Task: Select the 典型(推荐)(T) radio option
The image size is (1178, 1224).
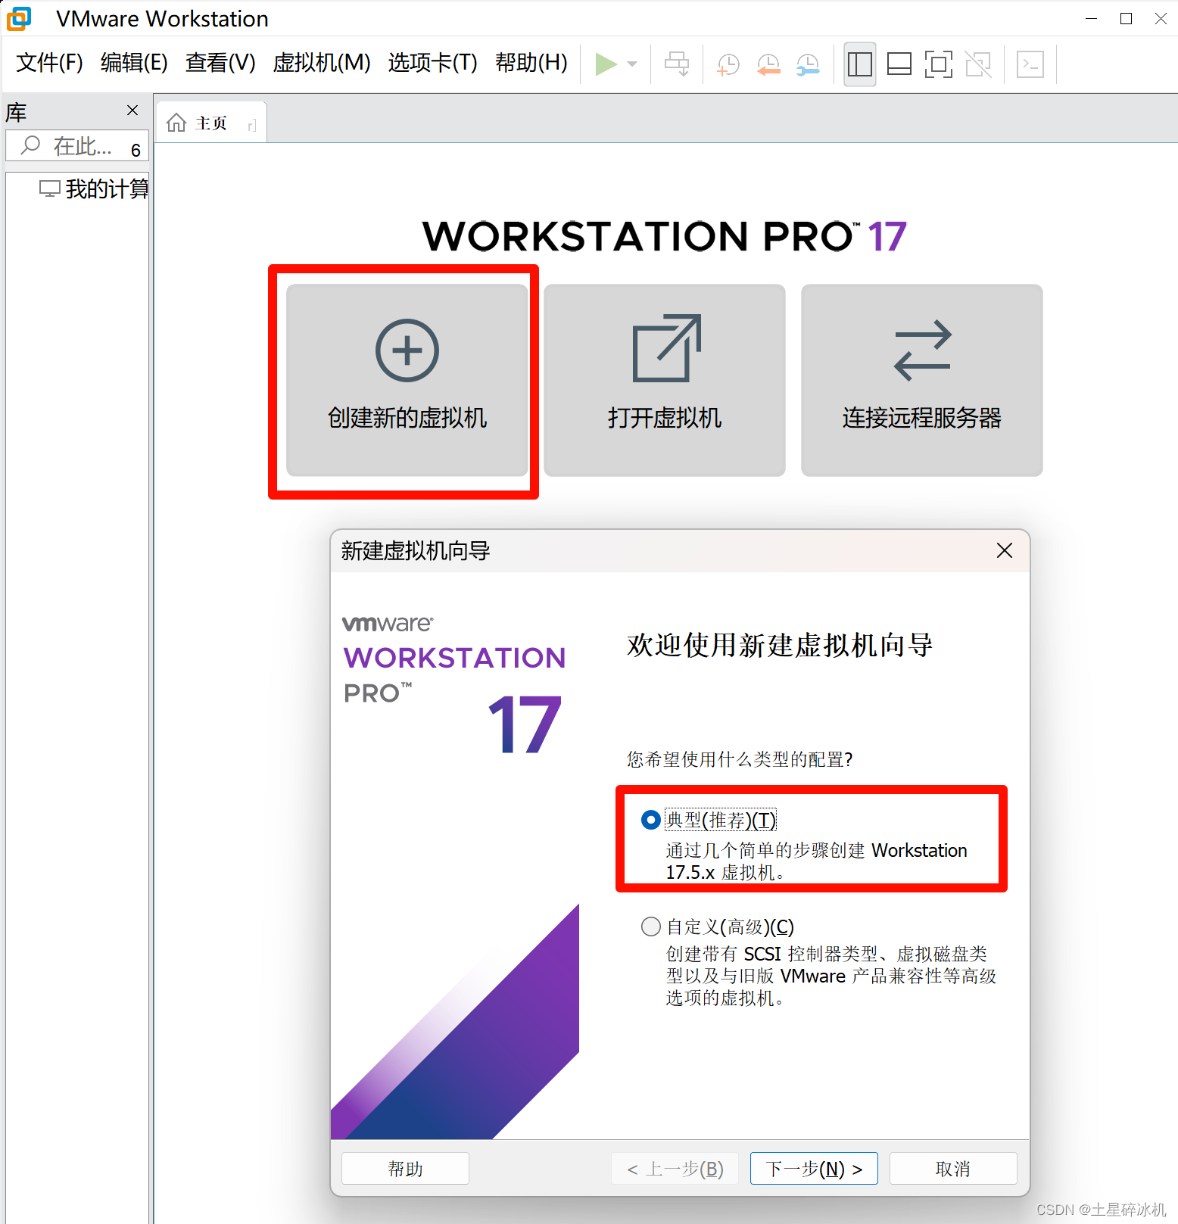Action: coord(650,820)
